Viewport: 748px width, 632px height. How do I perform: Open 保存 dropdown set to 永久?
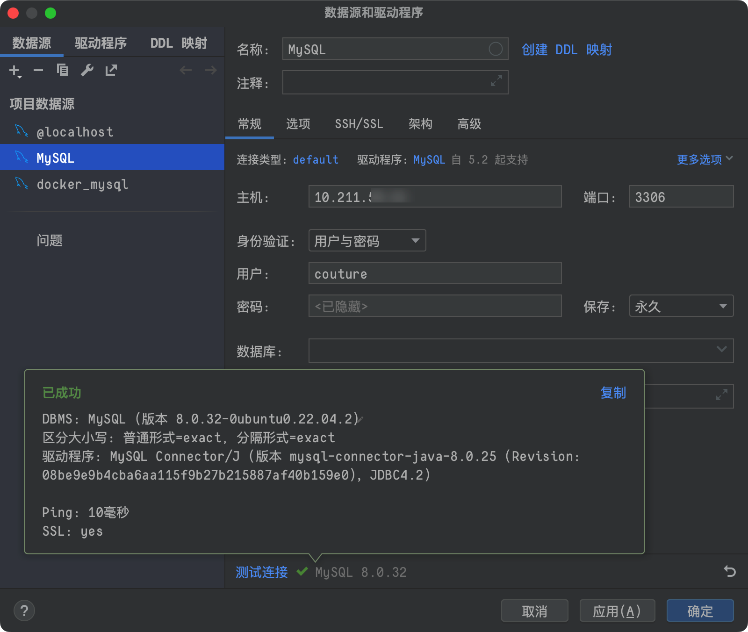(x=681, y=306)
